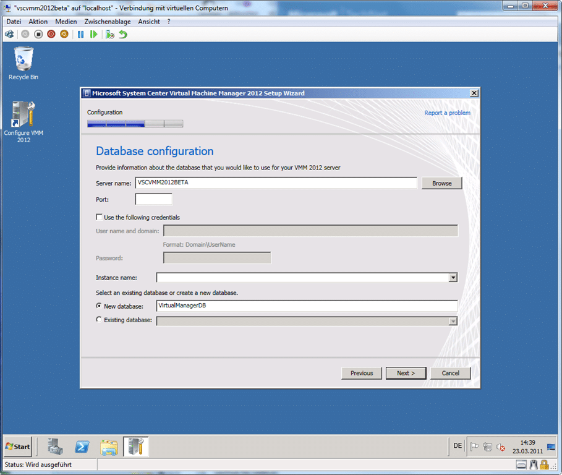Click the Configuration progress bar
Image resolution: width=562 pixels, height=475 pixels.
point(135,124)
